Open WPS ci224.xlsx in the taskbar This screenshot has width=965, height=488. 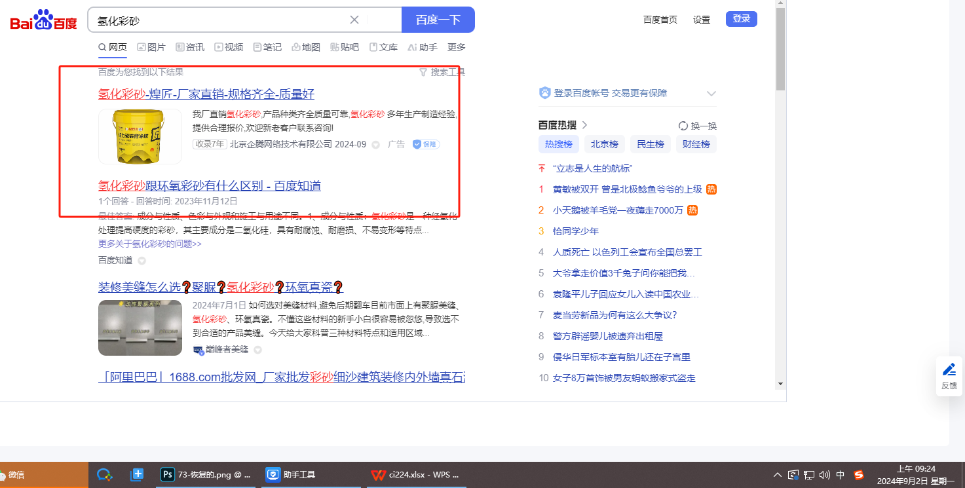[415, 474]
